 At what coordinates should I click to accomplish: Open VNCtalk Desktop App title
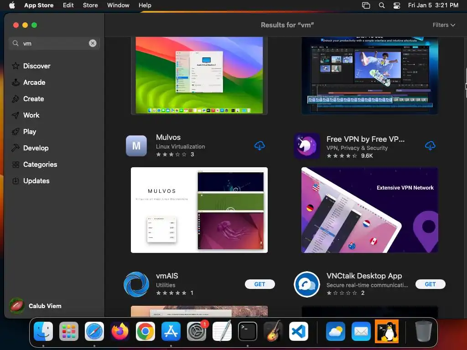click(x=364, y=276)
